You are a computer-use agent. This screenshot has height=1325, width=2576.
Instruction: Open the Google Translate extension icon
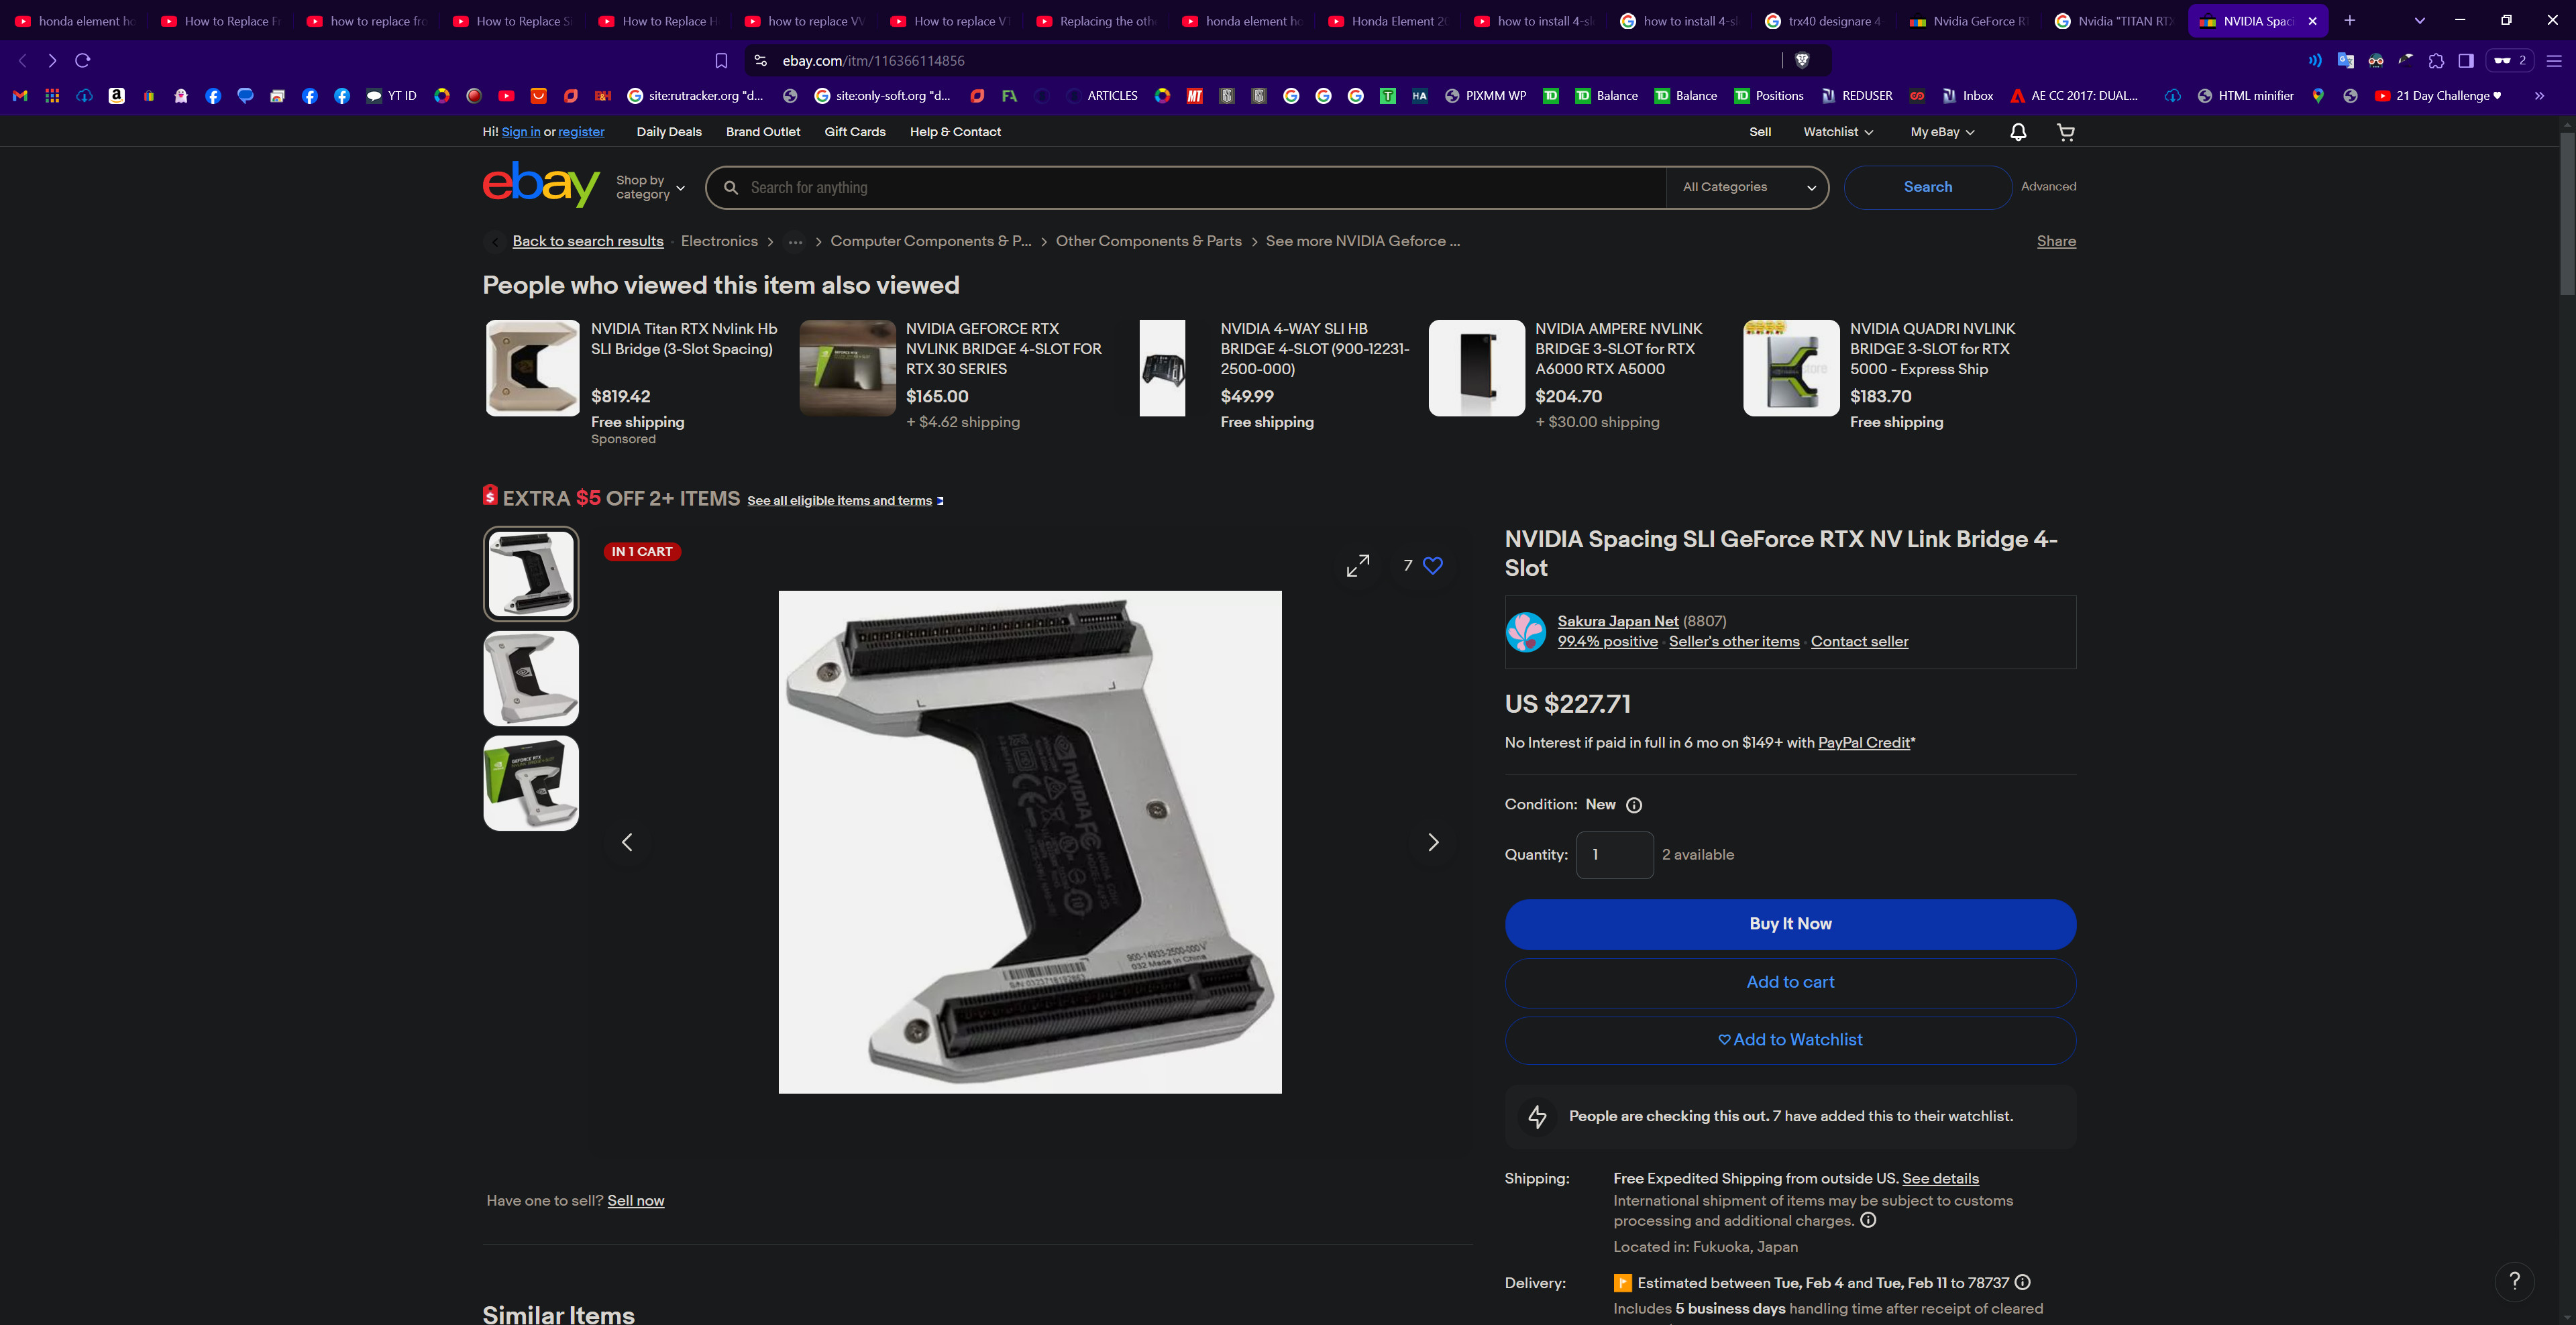[2345, 61]
